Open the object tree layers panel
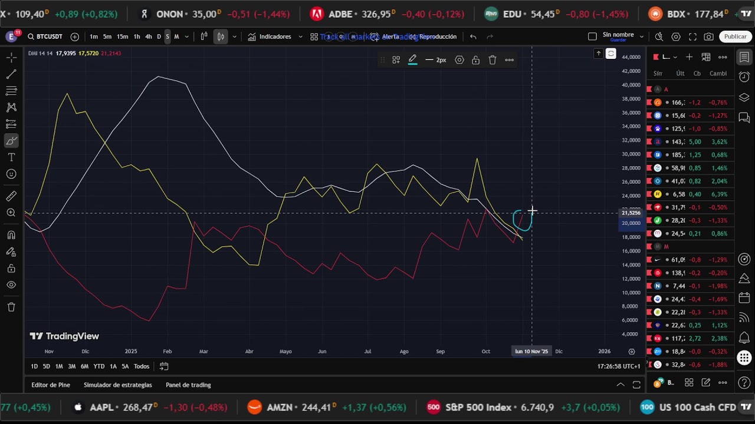 click(744, 97)
